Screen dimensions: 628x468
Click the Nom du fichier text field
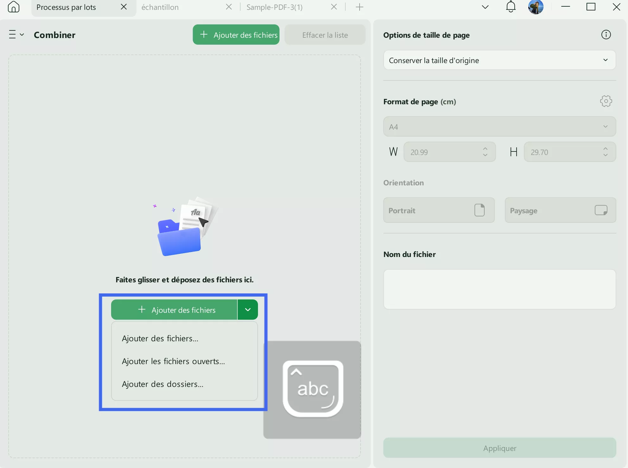click(499, 289)
